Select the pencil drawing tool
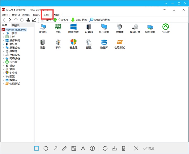 65,148
